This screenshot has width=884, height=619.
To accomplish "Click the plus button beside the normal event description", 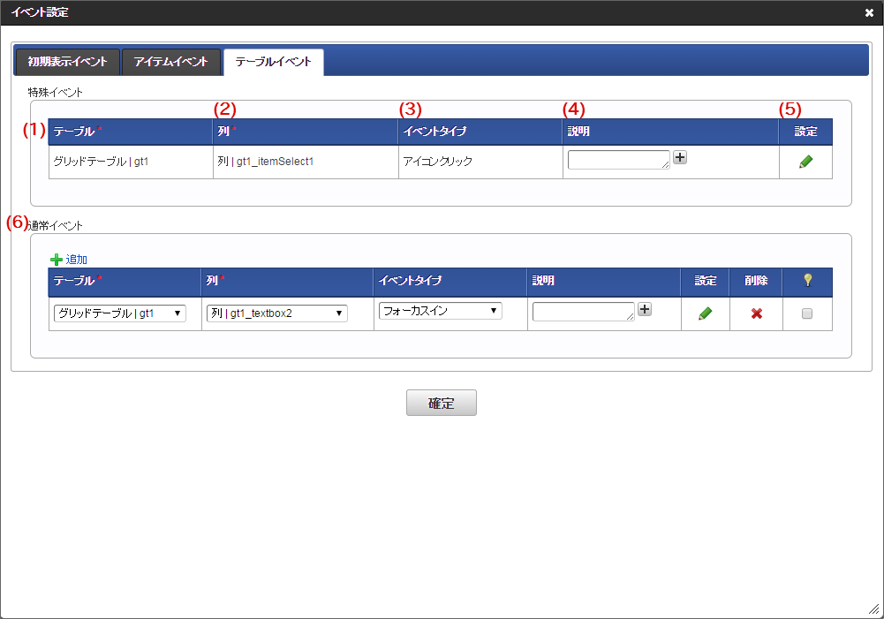I will [x=645, y=309].
